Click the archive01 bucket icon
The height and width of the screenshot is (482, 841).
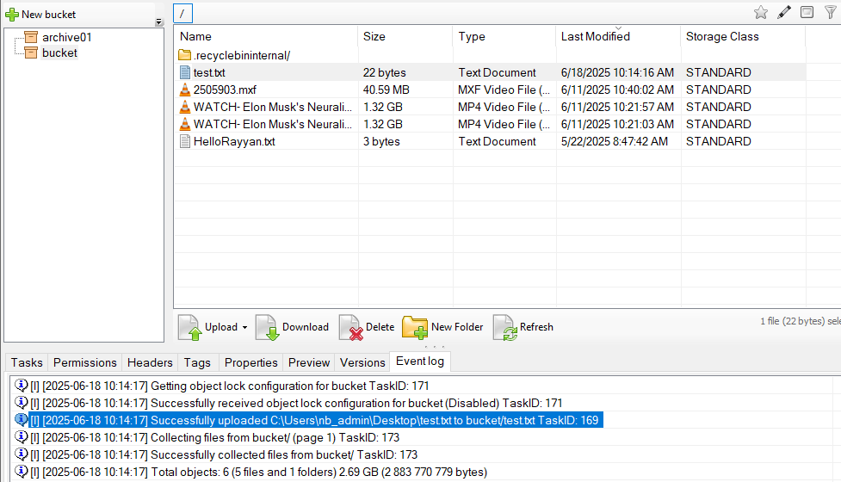click(x=31, y=37)
